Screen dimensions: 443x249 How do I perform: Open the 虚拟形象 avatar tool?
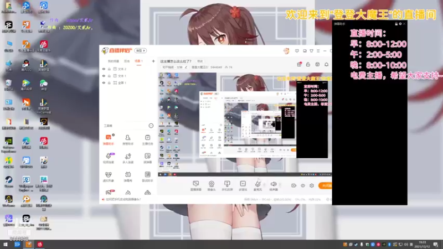[x=108, y=177]
